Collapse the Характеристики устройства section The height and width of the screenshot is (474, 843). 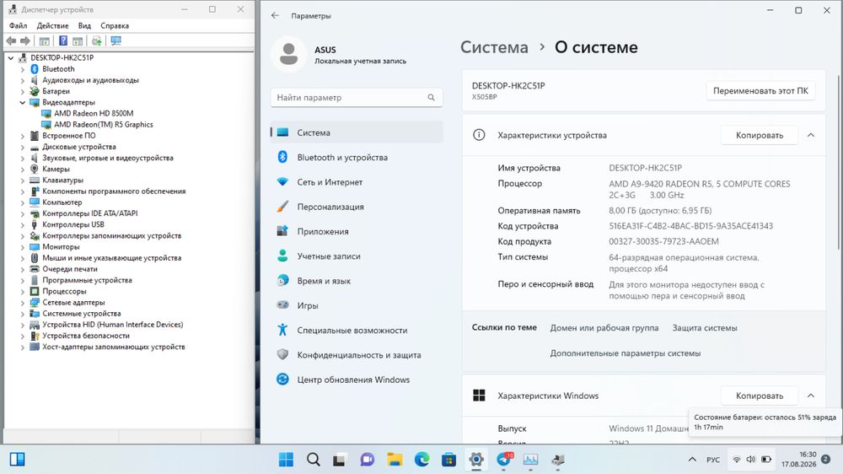pyautogui.click(x=811, y=135)
